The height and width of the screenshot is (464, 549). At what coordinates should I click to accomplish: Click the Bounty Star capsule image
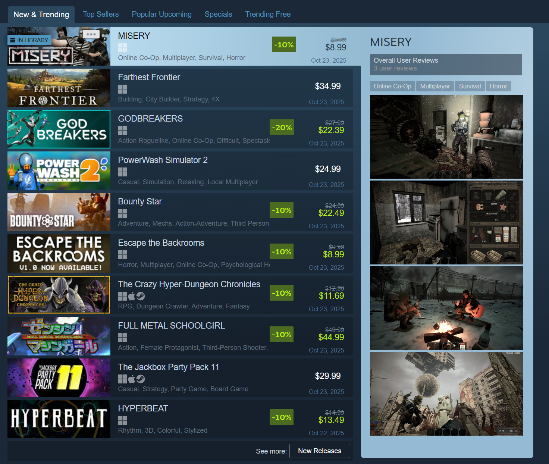coord(59,212)
